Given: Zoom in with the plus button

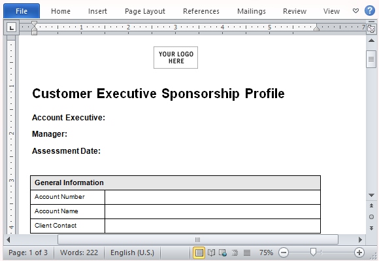Looking at the screenshot, I should pos(359,252).
